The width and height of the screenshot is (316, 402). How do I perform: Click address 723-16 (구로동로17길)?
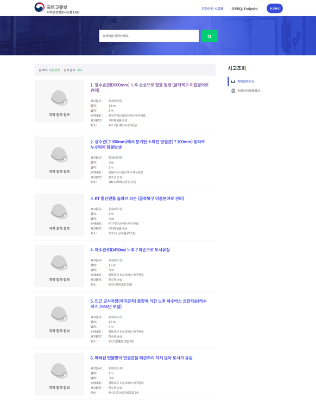pos(122,233)
